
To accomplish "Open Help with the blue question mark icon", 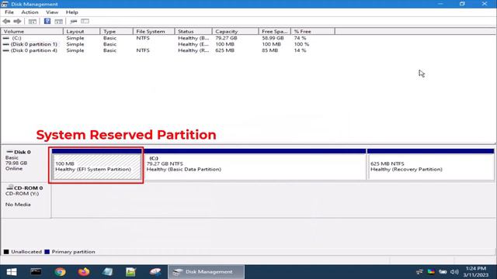I will (47, 21).
